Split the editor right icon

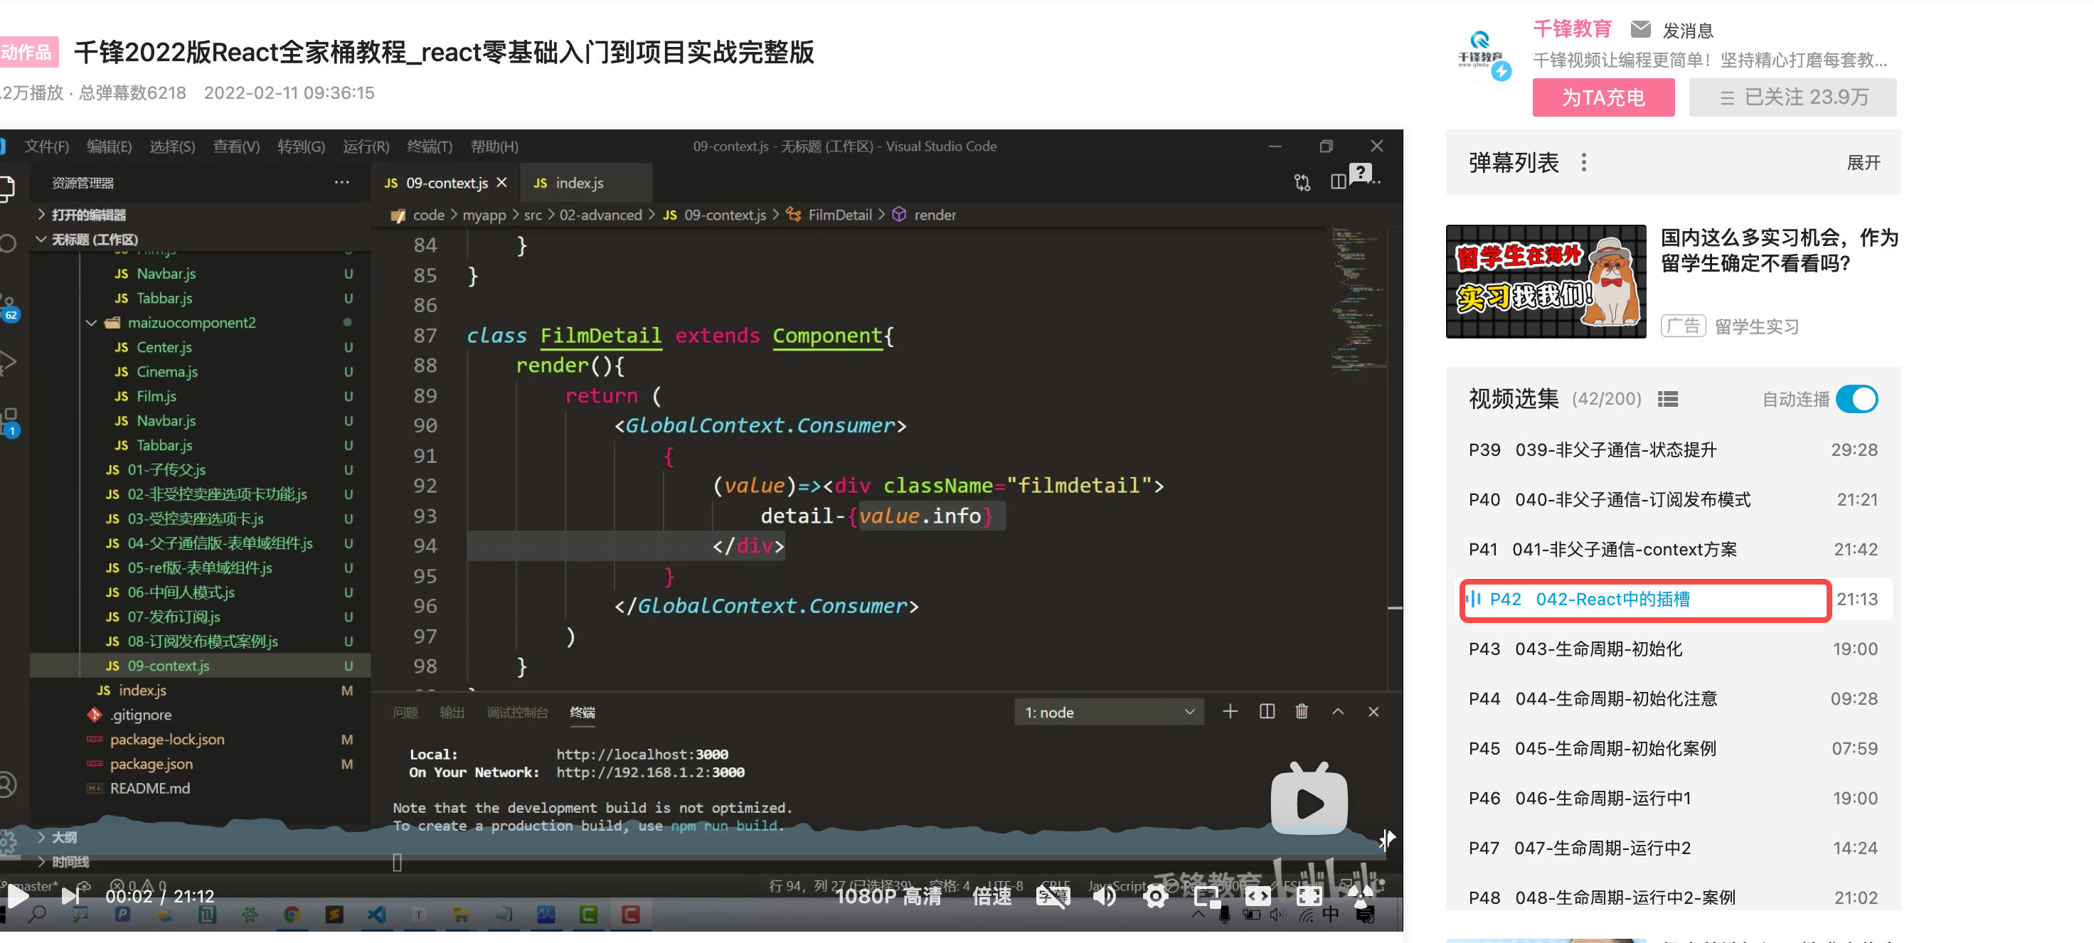coord(1338,183)
